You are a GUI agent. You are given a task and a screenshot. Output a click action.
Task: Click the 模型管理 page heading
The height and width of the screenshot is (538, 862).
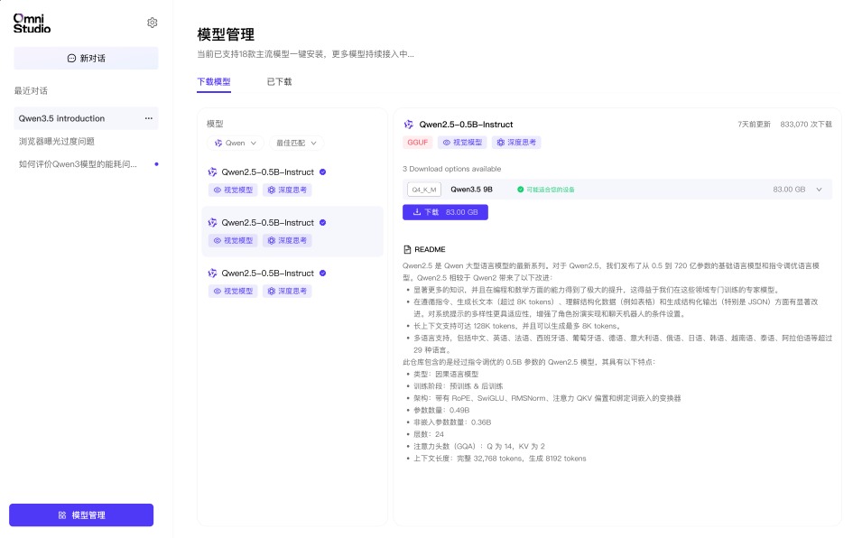click(x=226, y=34)
